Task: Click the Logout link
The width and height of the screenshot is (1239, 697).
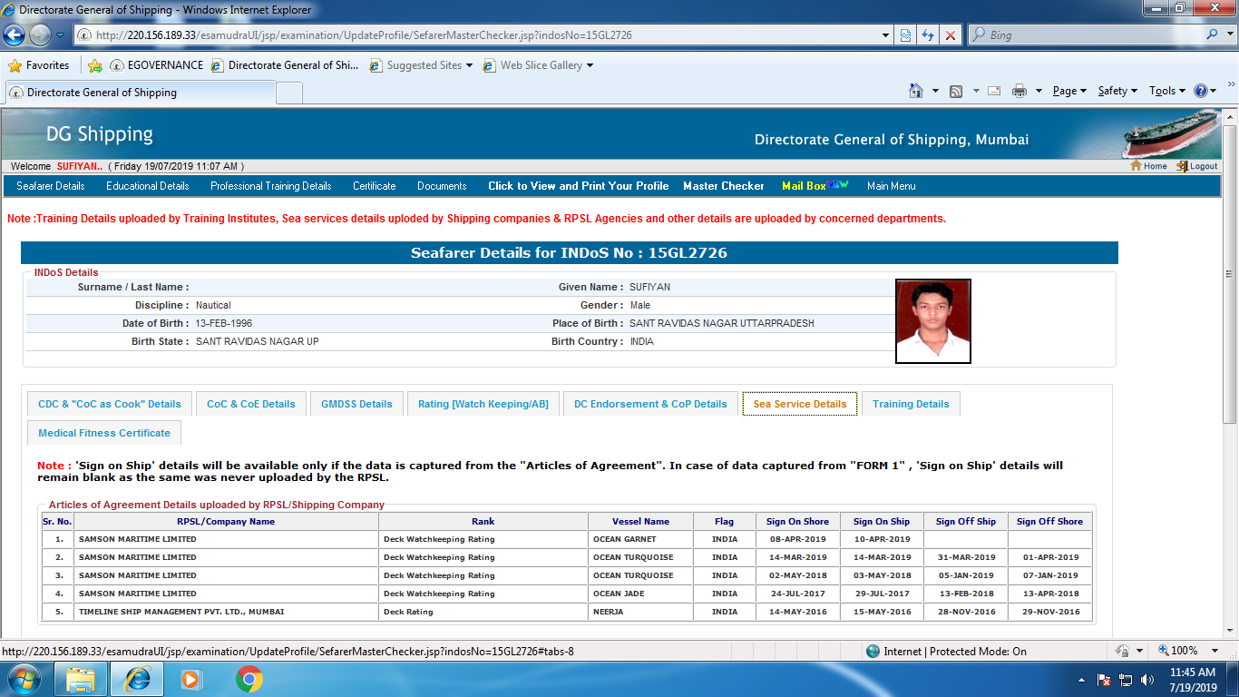Action: coord(1197,166)
